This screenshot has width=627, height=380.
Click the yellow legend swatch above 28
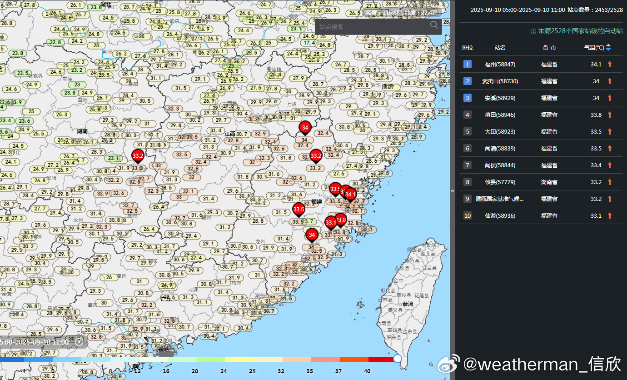click(239, 359)
